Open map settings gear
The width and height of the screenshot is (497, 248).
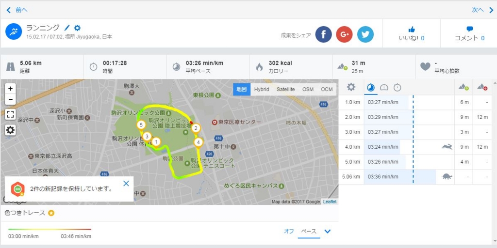(11, 130)
